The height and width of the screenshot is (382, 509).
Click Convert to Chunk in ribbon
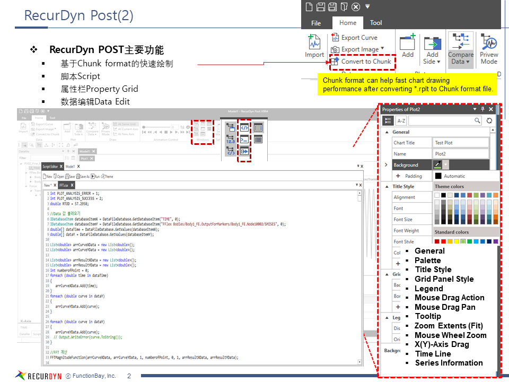point(362,62)
